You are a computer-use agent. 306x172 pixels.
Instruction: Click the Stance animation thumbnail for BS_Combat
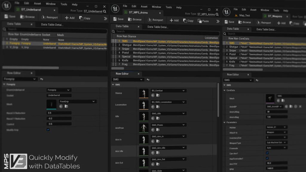(144, 93)
